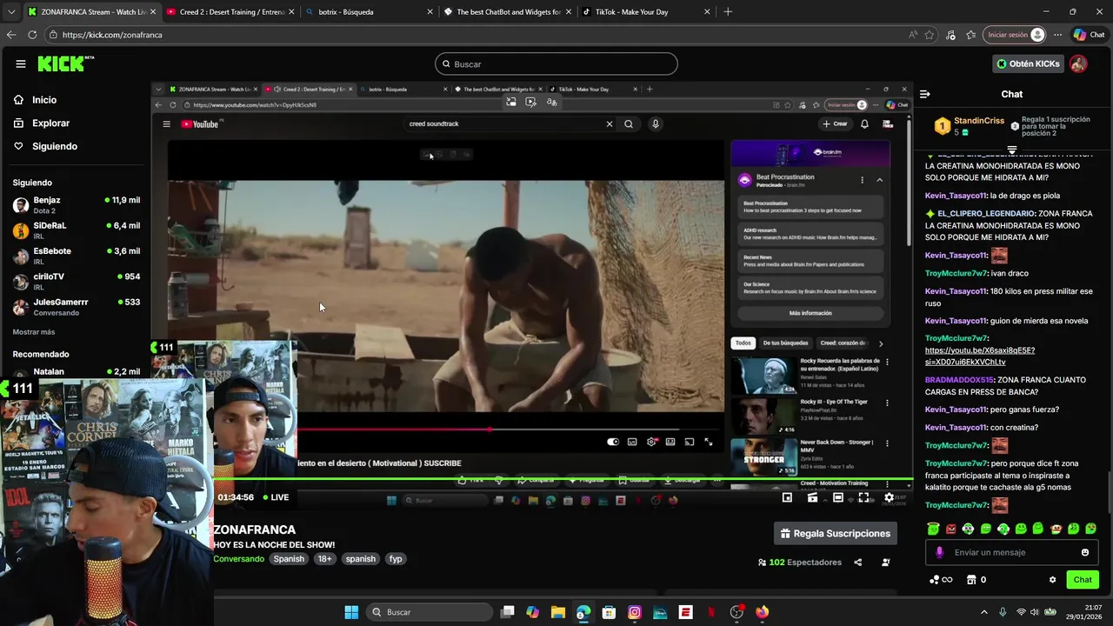Click the Enviar un mensaje chat input

click(x=1010, y=552)
